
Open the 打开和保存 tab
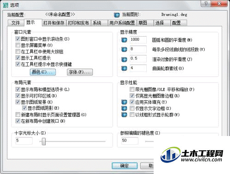coord(54,23)
